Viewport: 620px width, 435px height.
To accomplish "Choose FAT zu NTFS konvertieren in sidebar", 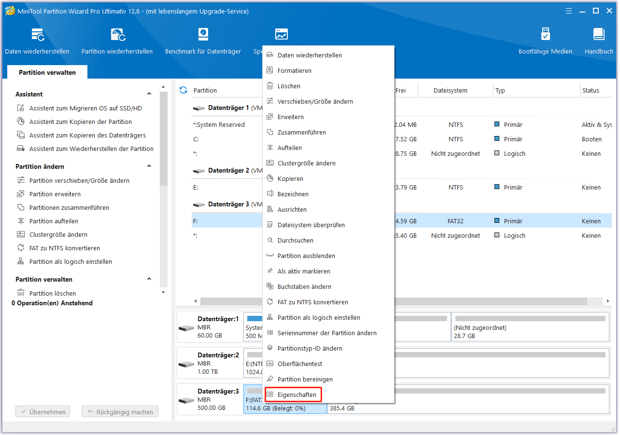I will (64, 248).
